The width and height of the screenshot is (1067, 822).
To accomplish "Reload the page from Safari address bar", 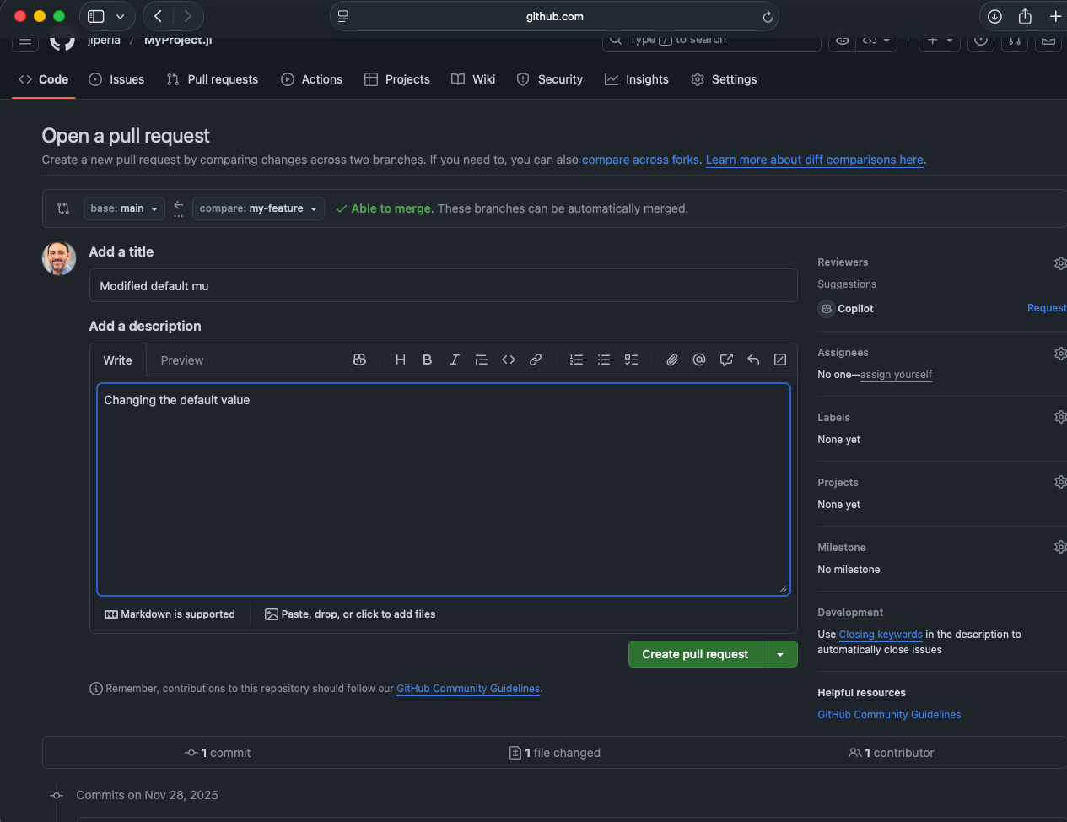I will pos(768,17).
